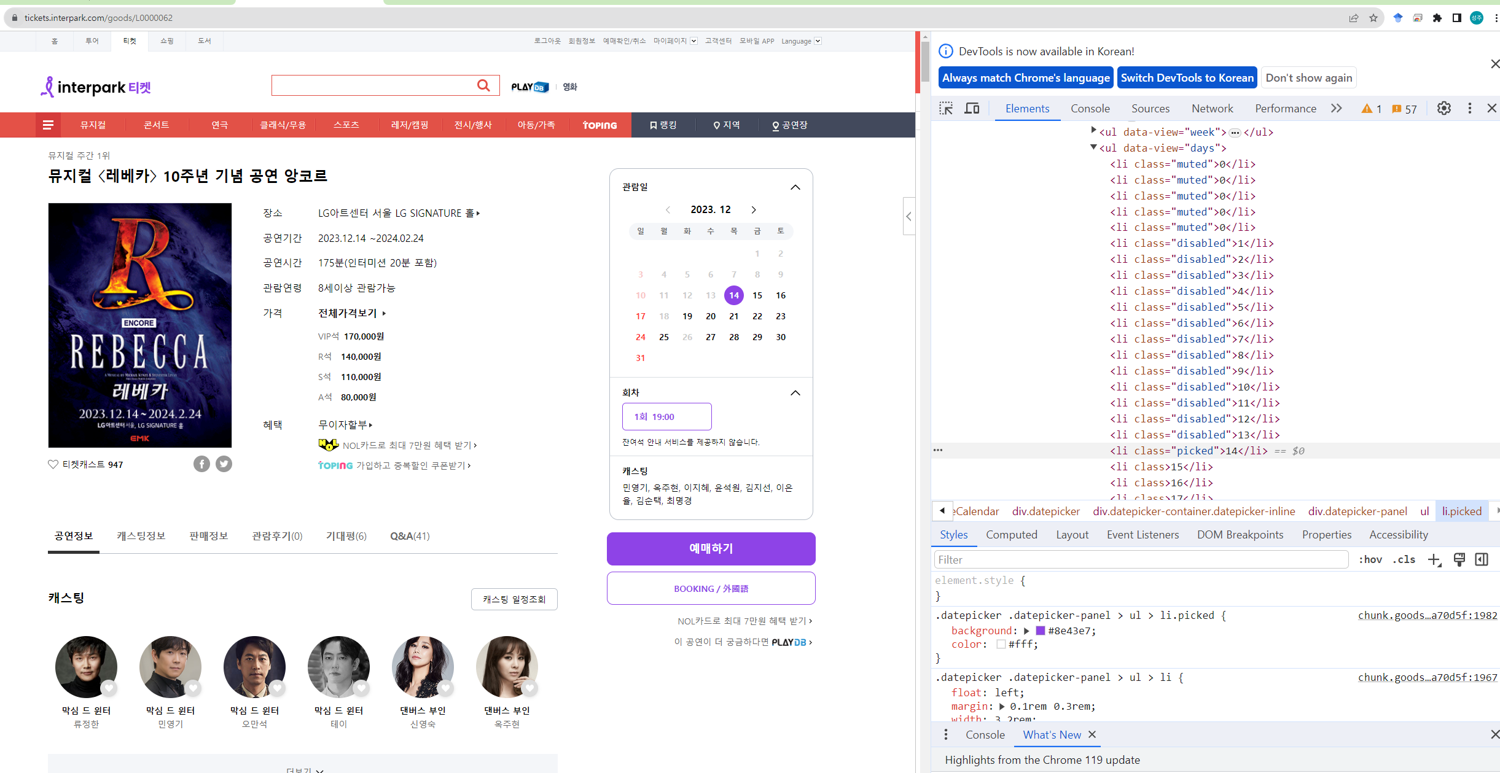Select date 15 in the calendar
The height and width of the screenshot is (773, 1500).
coord(757,295)
